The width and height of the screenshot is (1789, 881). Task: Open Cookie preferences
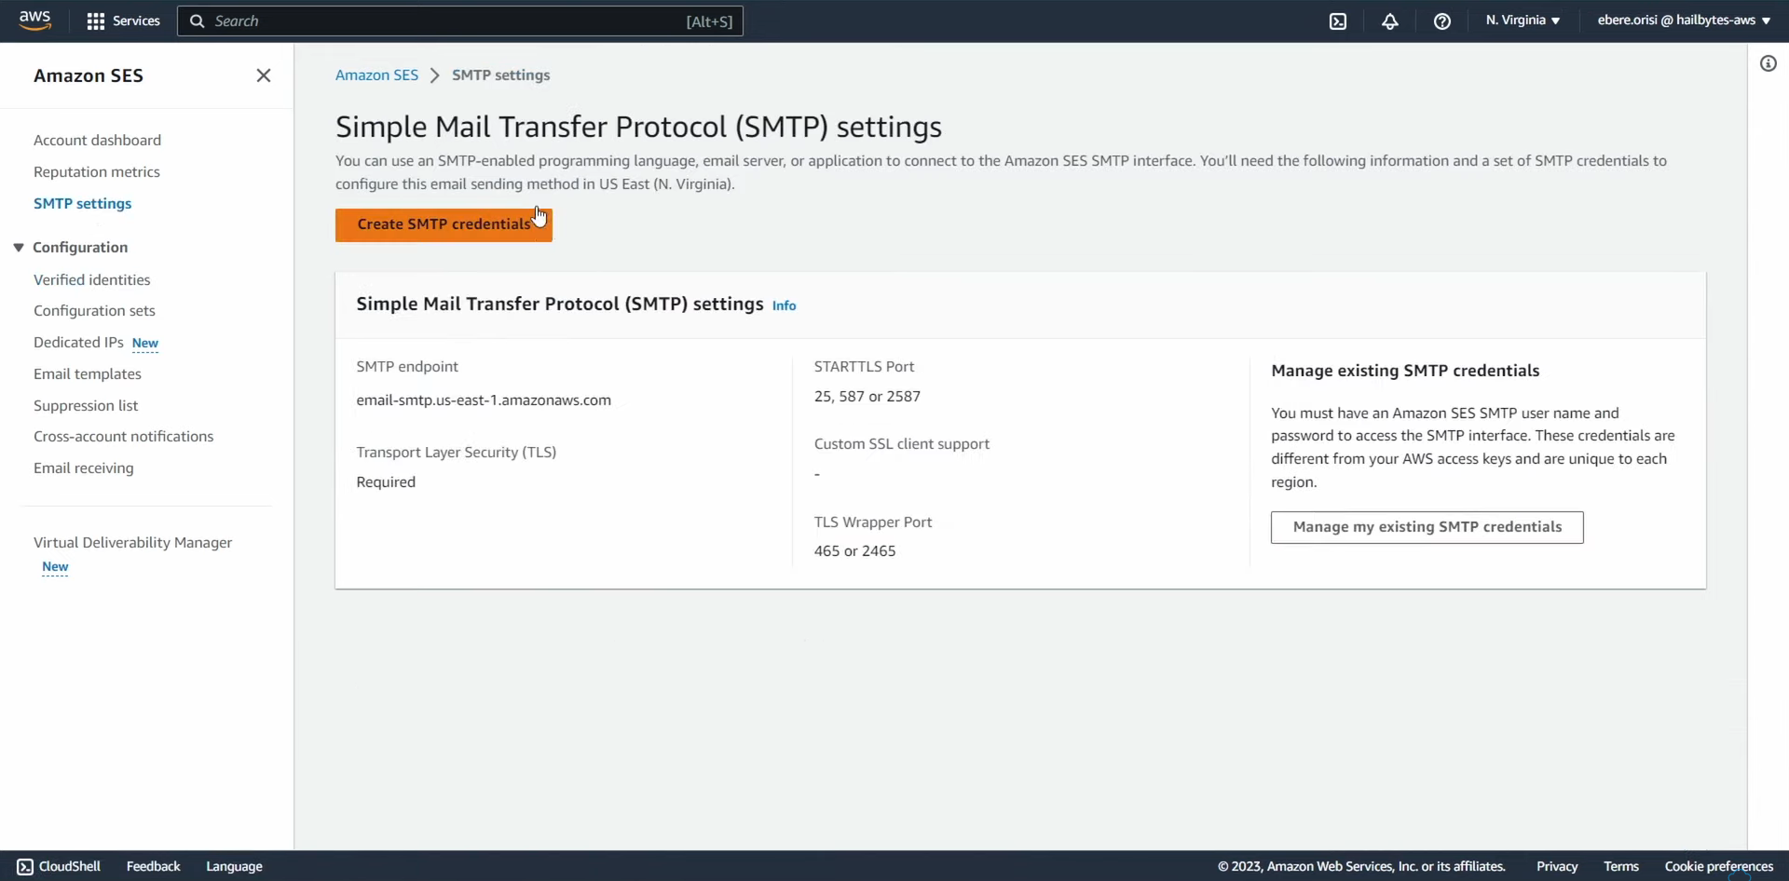point(1718,866)
